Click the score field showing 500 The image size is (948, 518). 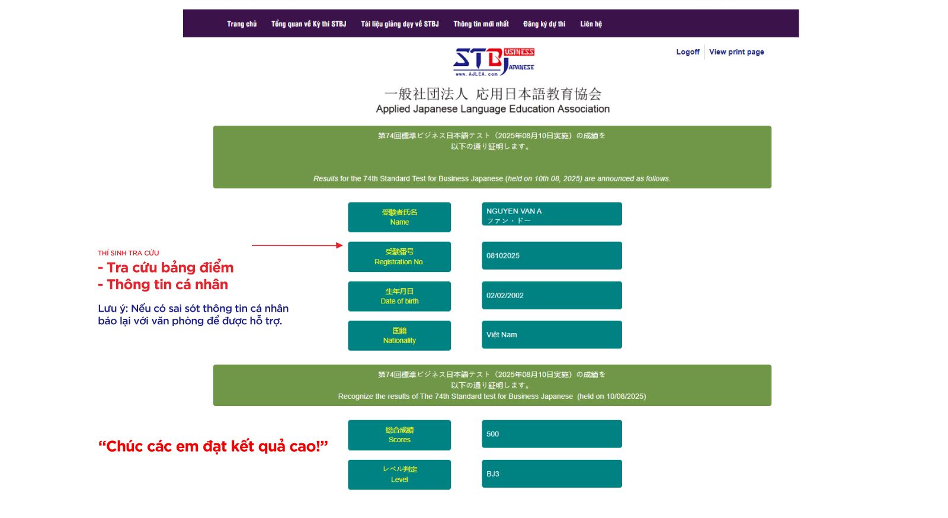tap(552, 434)
